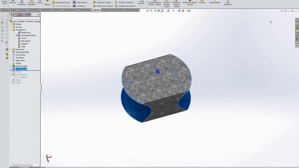Image resolution: width=299 pixels, height=168 pixels.
Task: Click Zoom to Area icon in view toolbar
Action: [x=151, y=11]
